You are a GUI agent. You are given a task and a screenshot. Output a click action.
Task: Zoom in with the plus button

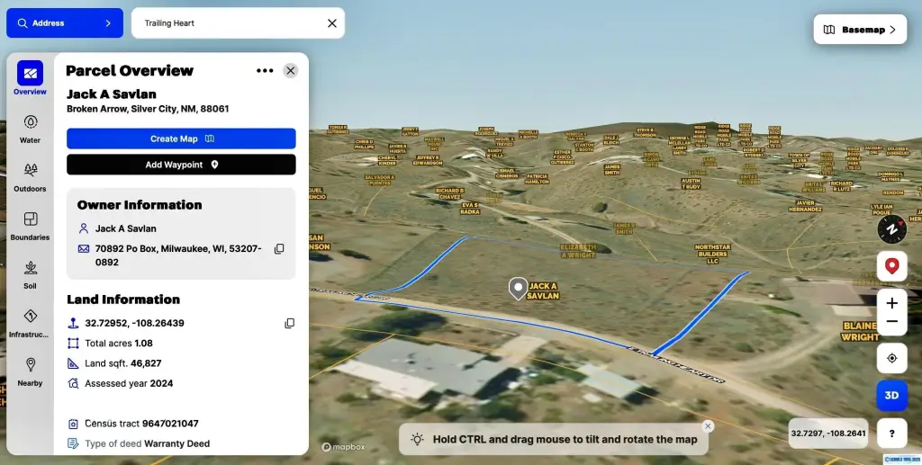tap(892, 303)
